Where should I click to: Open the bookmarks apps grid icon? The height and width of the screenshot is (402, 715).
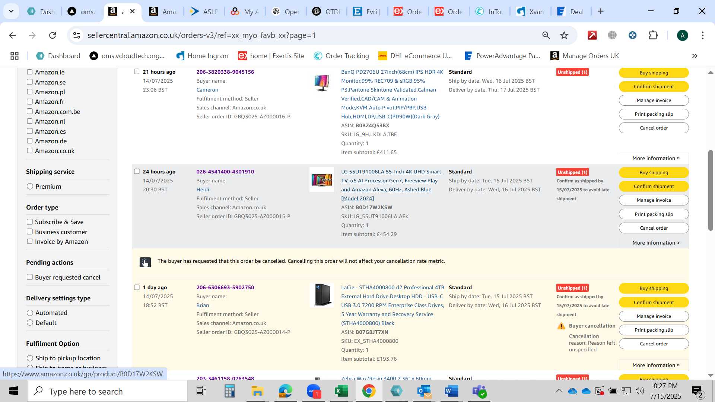[x=15, y=56]
